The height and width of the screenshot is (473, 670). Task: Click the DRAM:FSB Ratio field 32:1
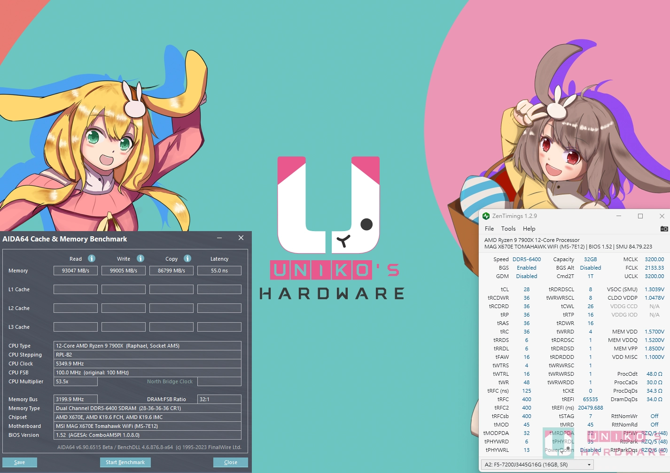(219, 399)
